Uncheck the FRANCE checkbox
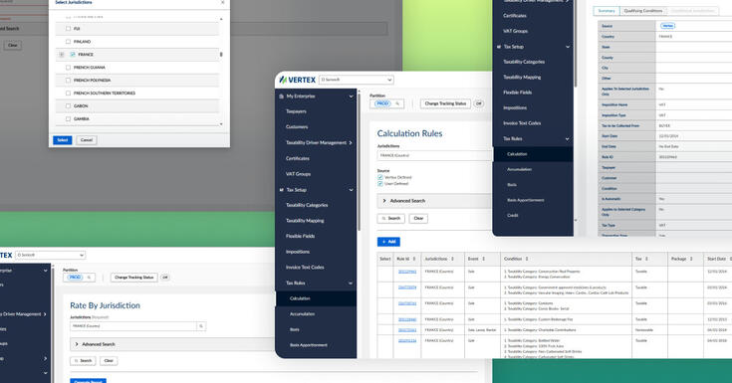 (73, 55)
